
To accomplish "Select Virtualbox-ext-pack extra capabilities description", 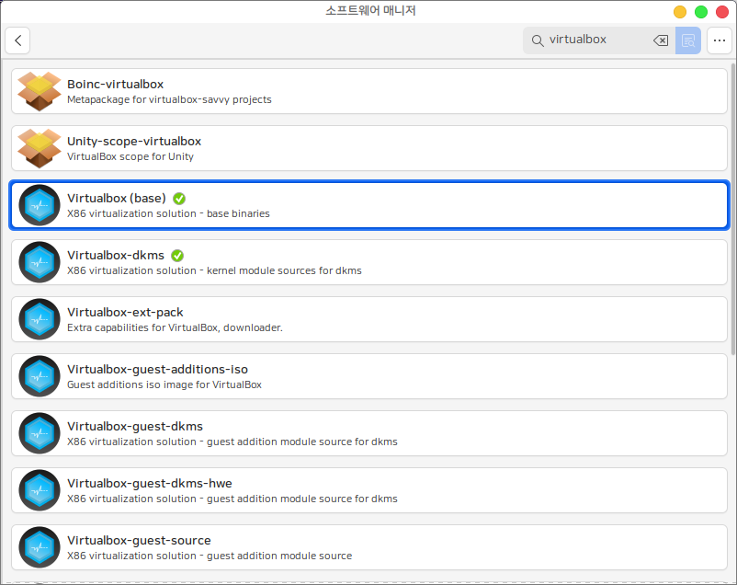I will point(175,327).
